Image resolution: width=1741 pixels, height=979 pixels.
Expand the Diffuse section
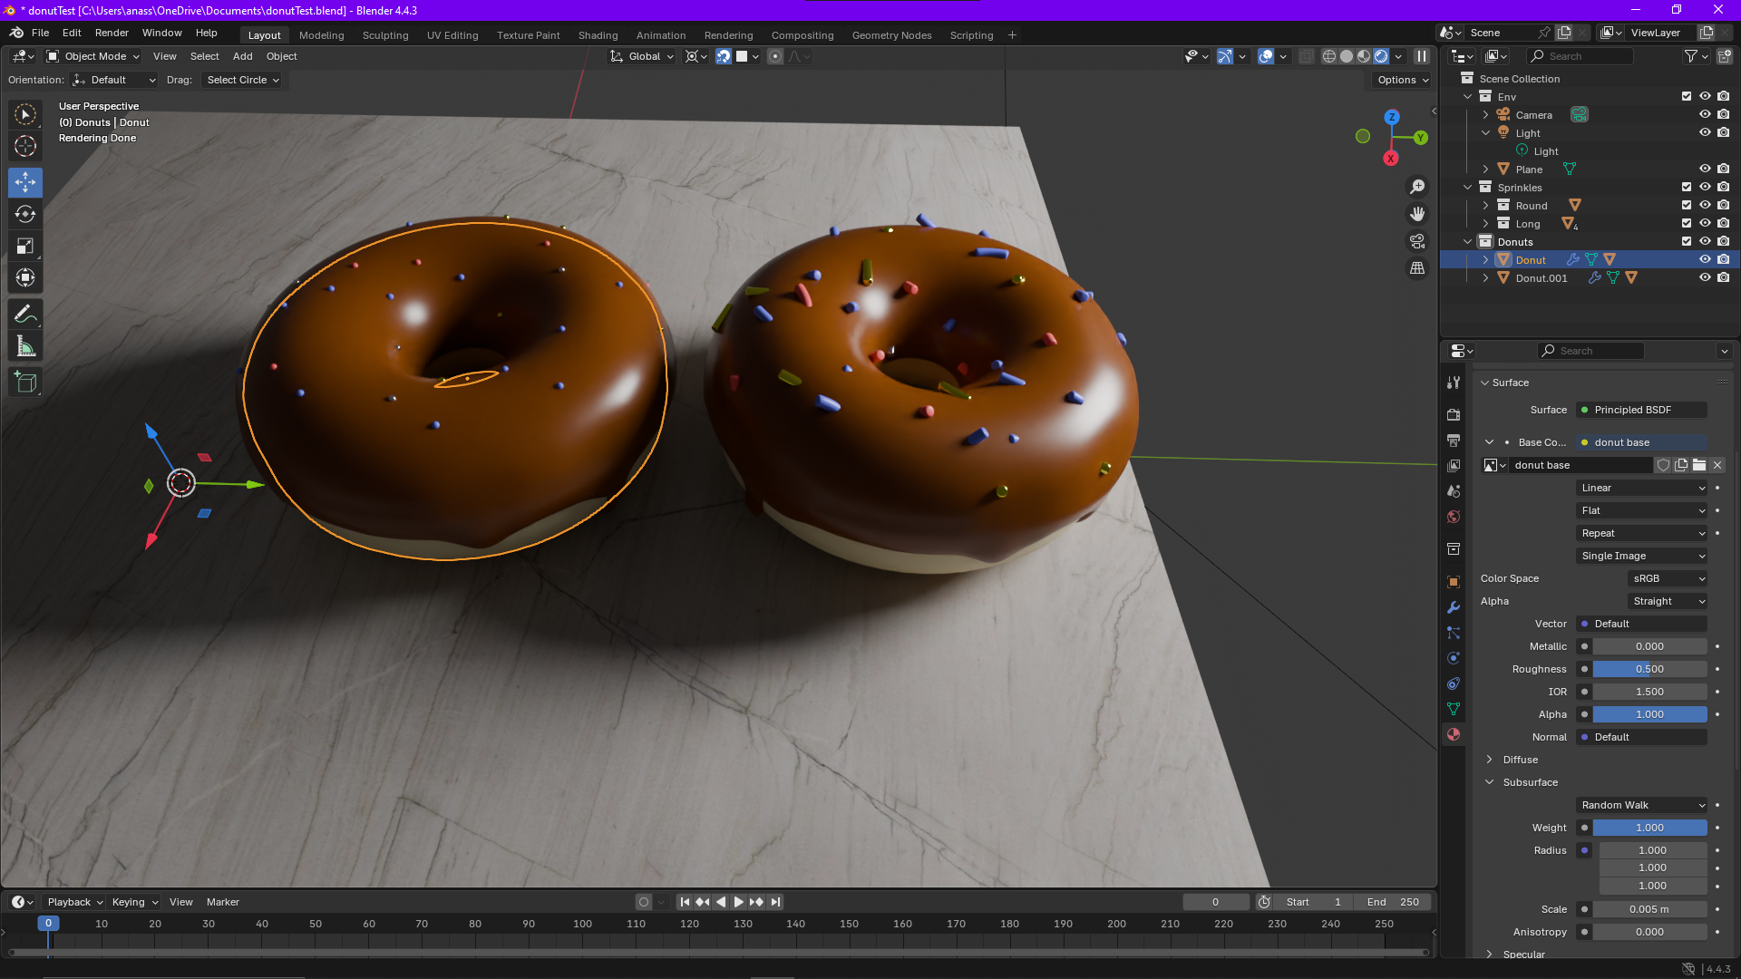pyautogui.click(x=1520, y=760)
